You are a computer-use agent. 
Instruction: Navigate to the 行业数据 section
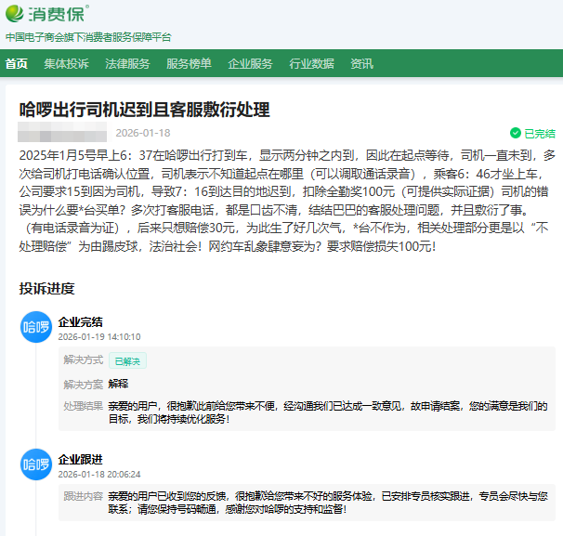(x=311, y=64)
